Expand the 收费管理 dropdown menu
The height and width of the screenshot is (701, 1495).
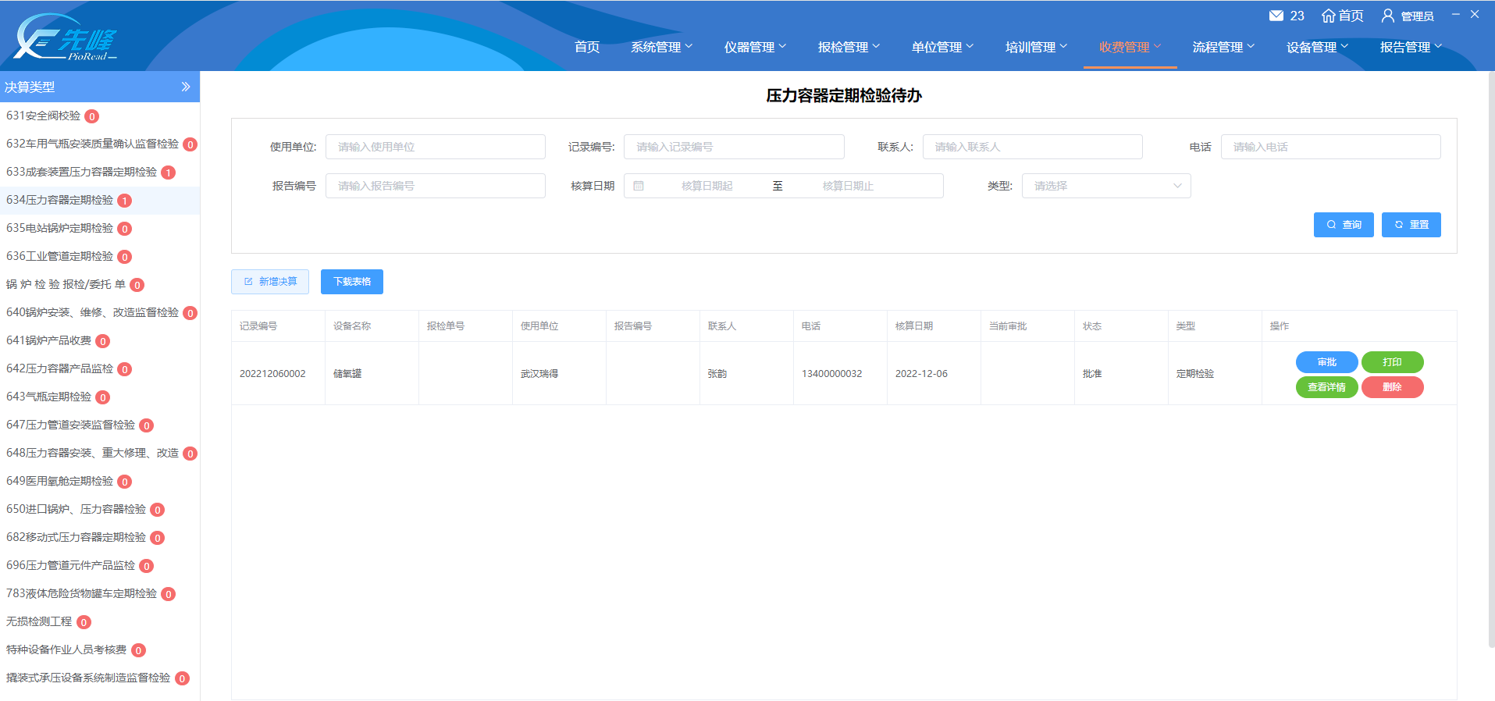(x=1130, y=47)
